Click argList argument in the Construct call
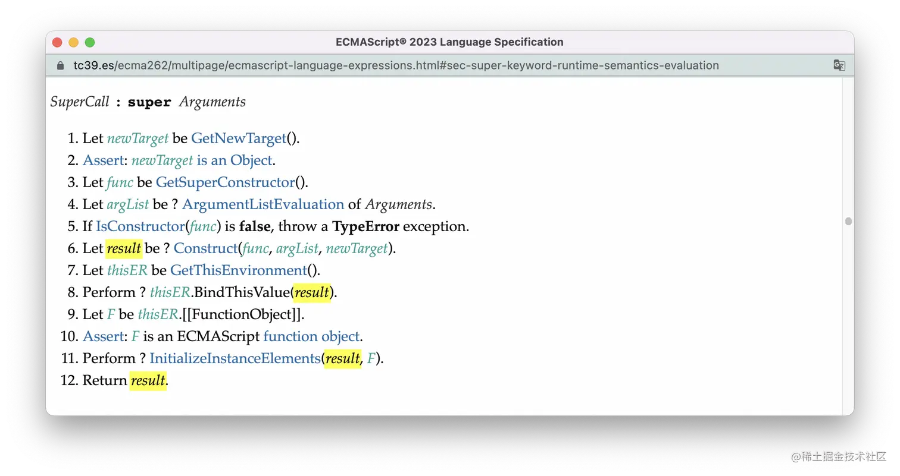900x476 pixels. tap(297, 248)
